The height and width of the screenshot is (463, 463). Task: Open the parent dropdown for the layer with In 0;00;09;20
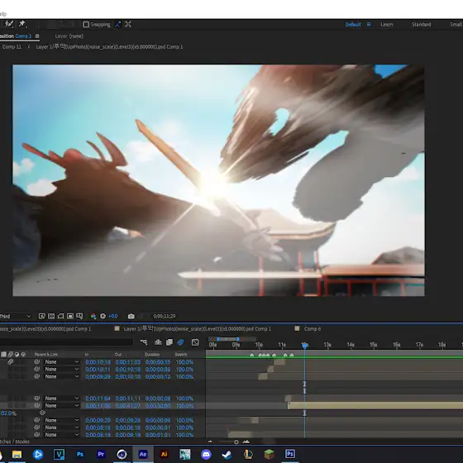[x=61, y=420]
